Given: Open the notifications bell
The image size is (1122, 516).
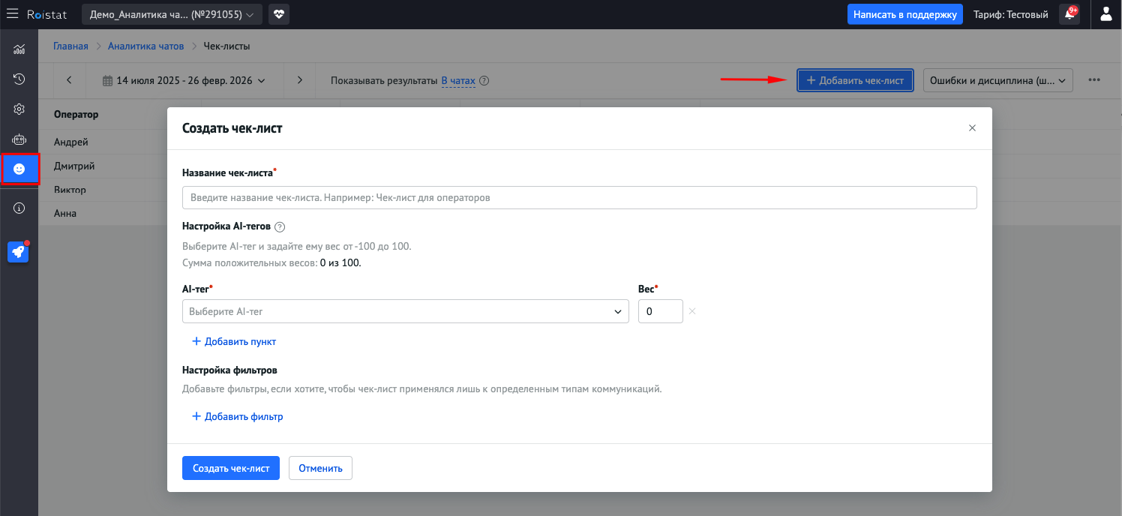Looking at the screenshot, I should (1069, 14).
